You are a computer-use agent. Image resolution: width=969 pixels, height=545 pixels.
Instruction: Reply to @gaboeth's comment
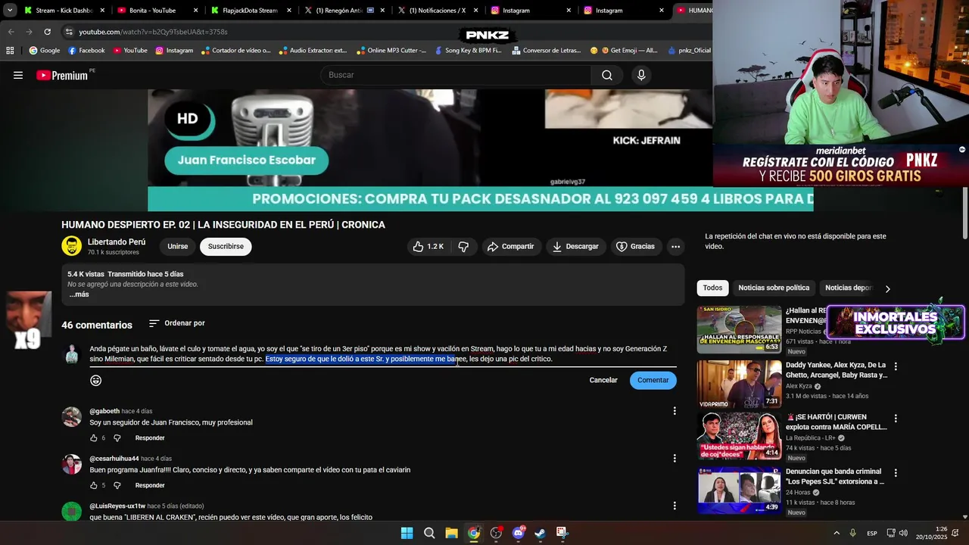point(150,438)
